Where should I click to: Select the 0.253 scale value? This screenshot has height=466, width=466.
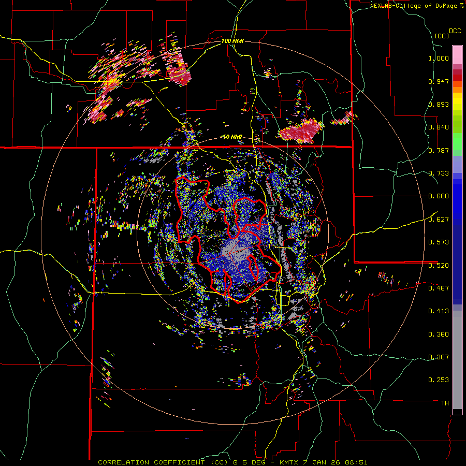(x=439, y=380)
